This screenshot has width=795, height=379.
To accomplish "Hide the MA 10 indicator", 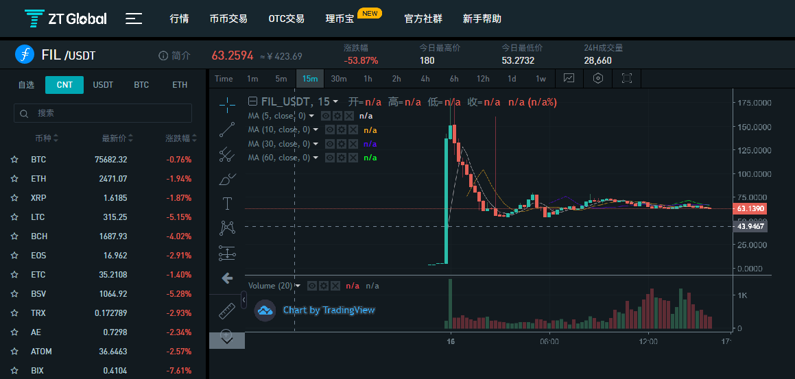I will (329, 130).
